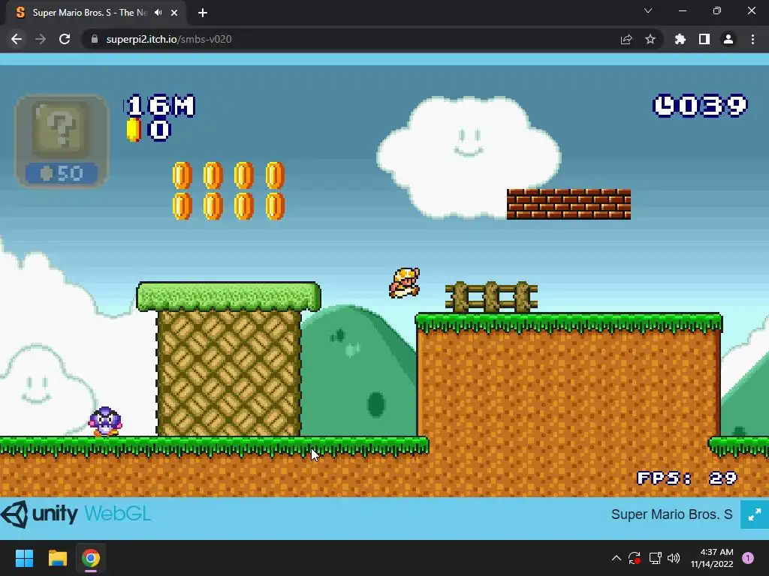
Task: Click the sync tray icon with red dot
Action: click(635, 558)
